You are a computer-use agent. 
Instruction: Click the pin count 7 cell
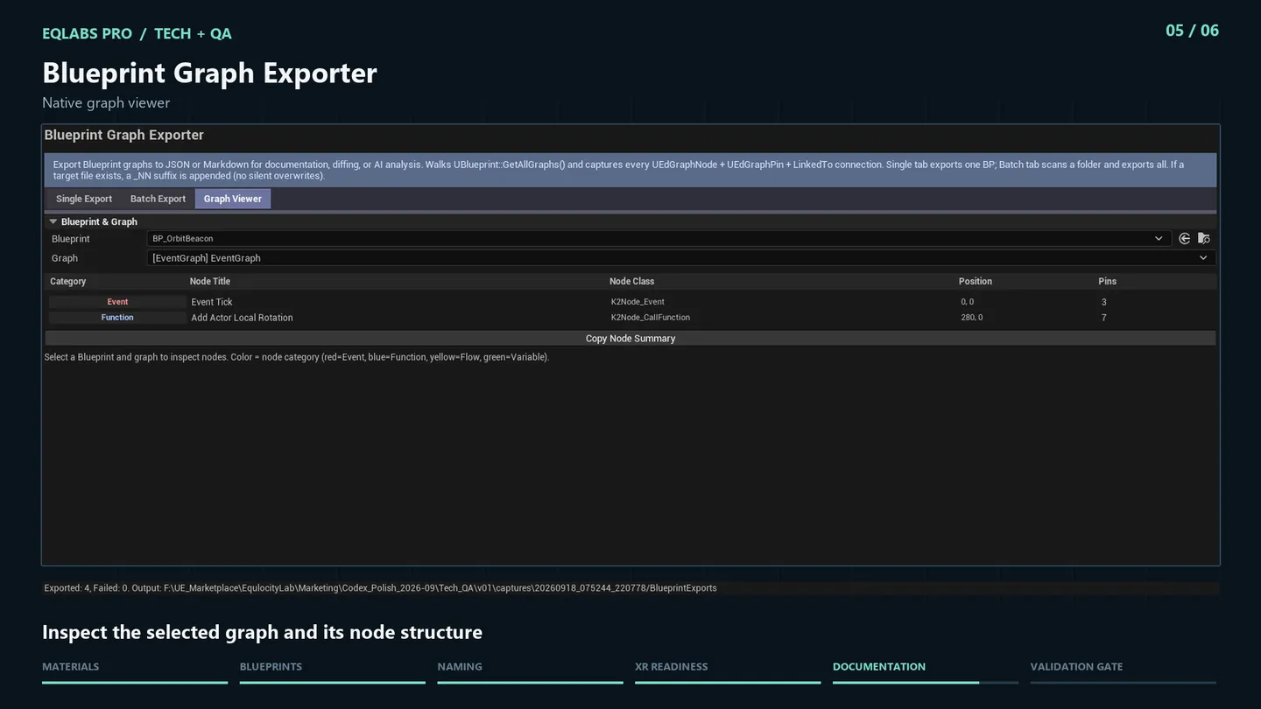coord(1103,318)
